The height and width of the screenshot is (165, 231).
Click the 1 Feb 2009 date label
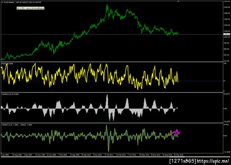63,155
